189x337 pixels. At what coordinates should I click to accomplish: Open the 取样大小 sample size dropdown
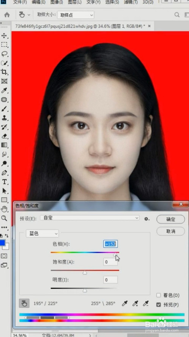point(76,15)
